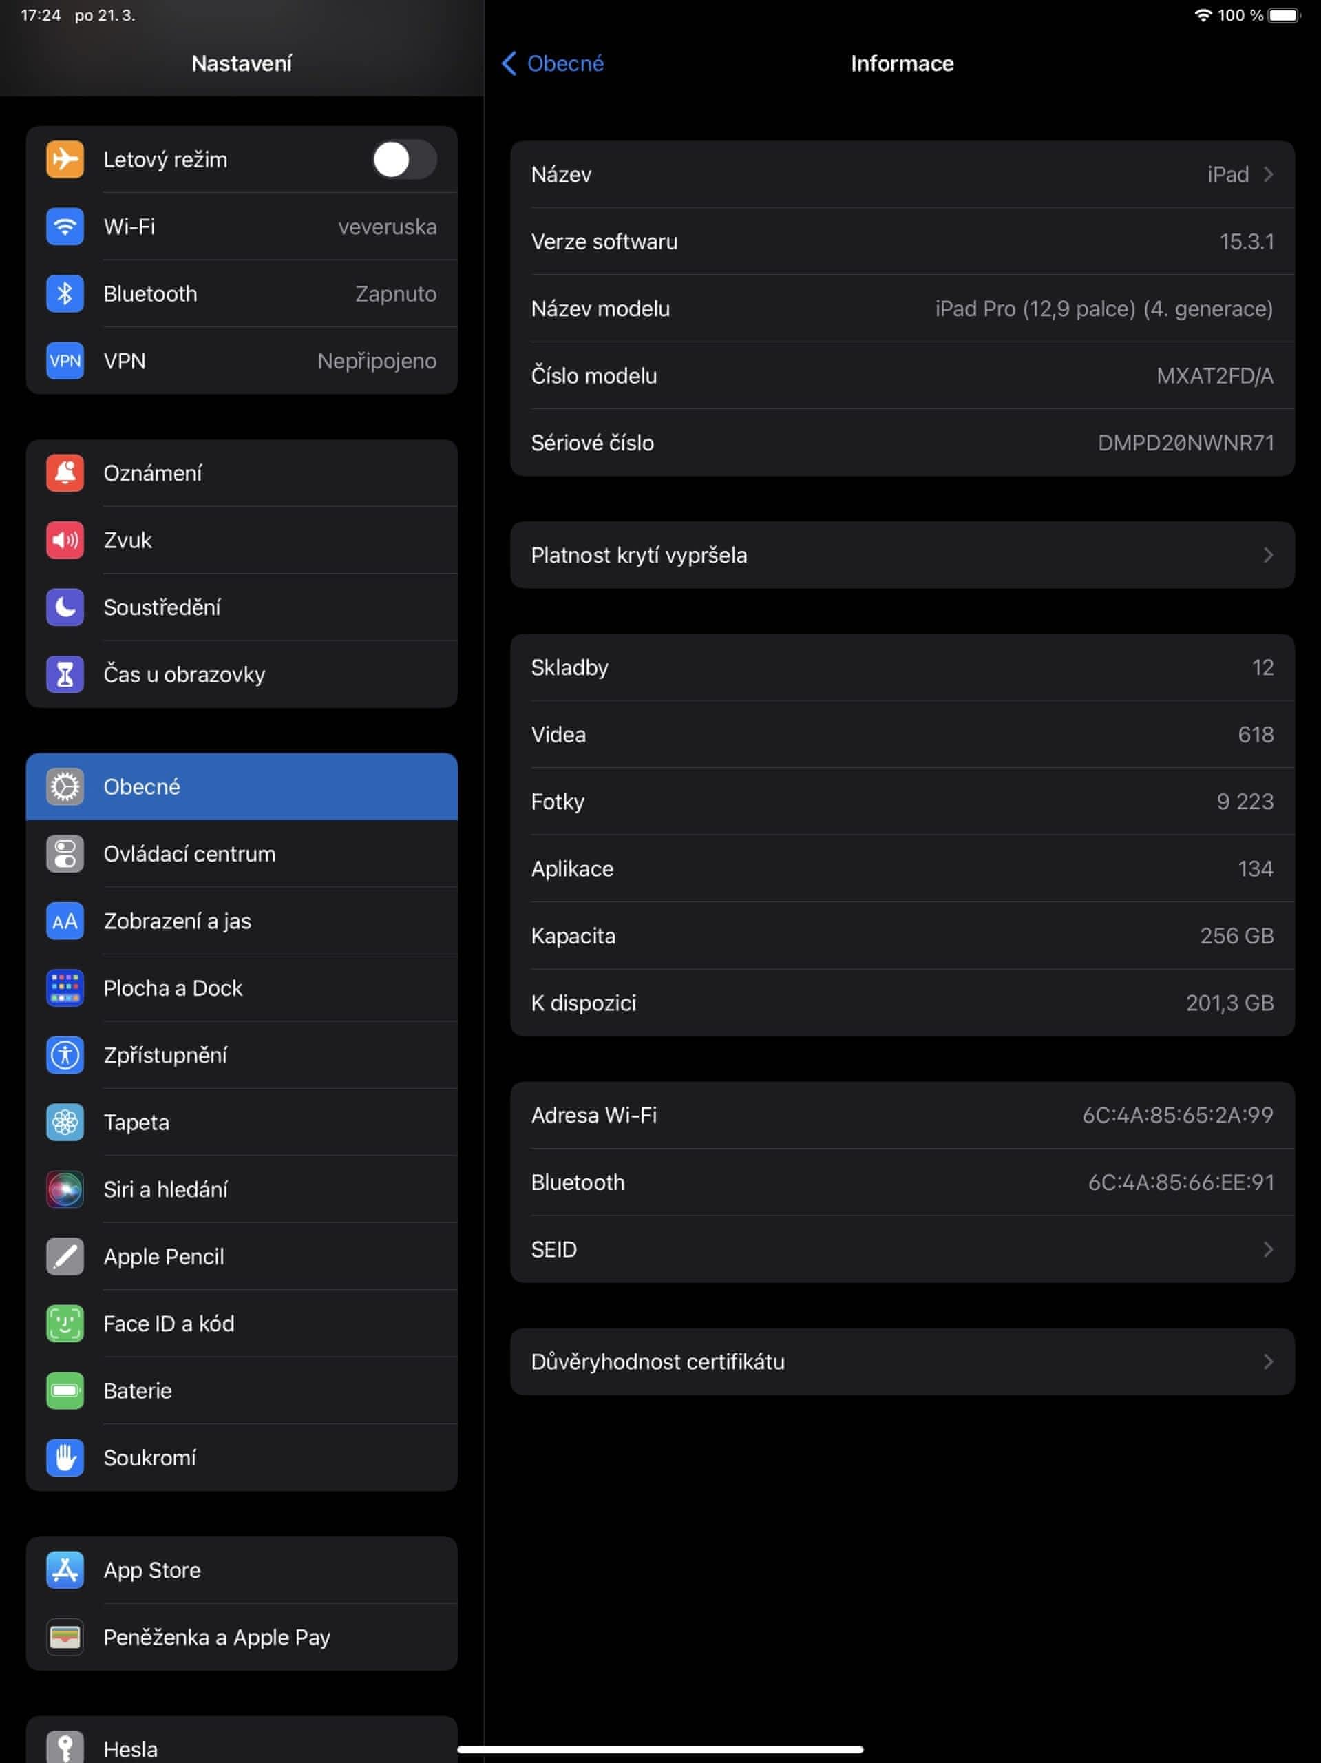Expand the Název row chevron
The width and height of the screenshot is (1321, 1763).
coord(1267,174)
